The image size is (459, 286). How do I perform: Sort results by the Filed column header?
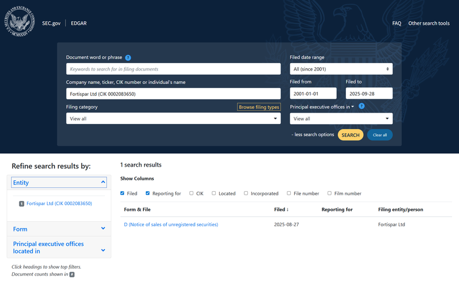point(281,210)
